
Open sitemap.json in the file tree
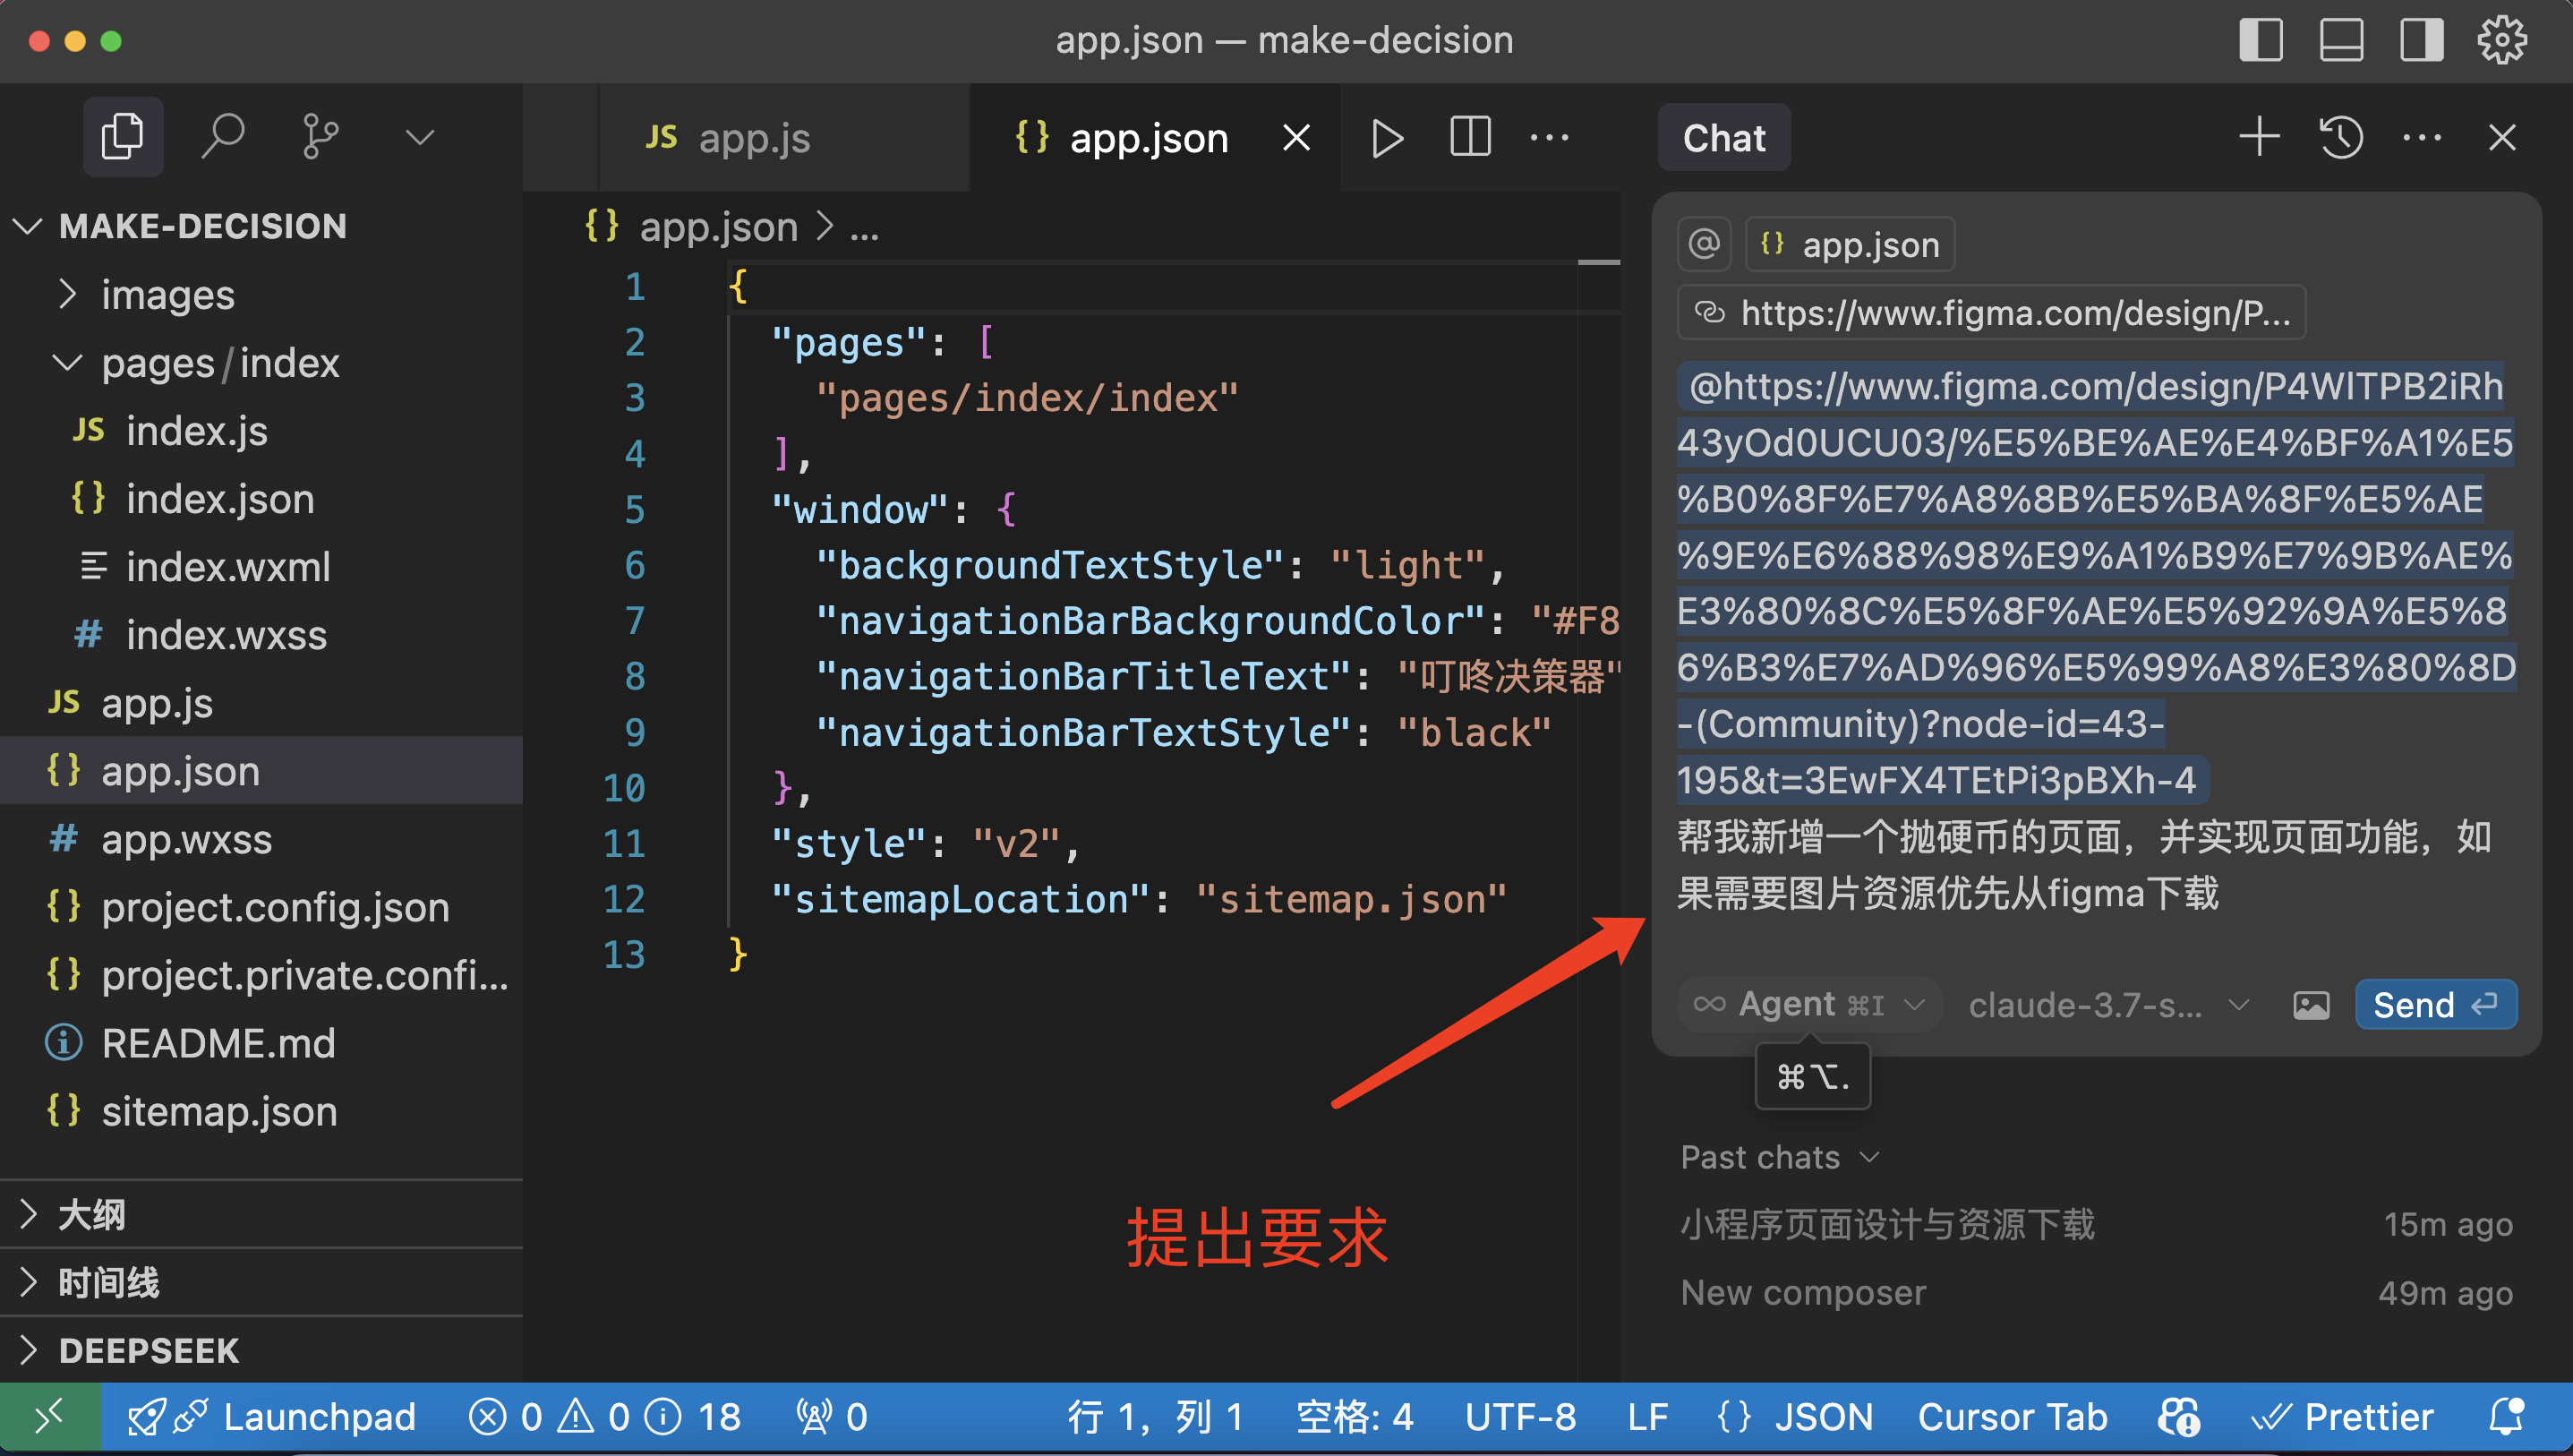click(x=262, y=1111)
